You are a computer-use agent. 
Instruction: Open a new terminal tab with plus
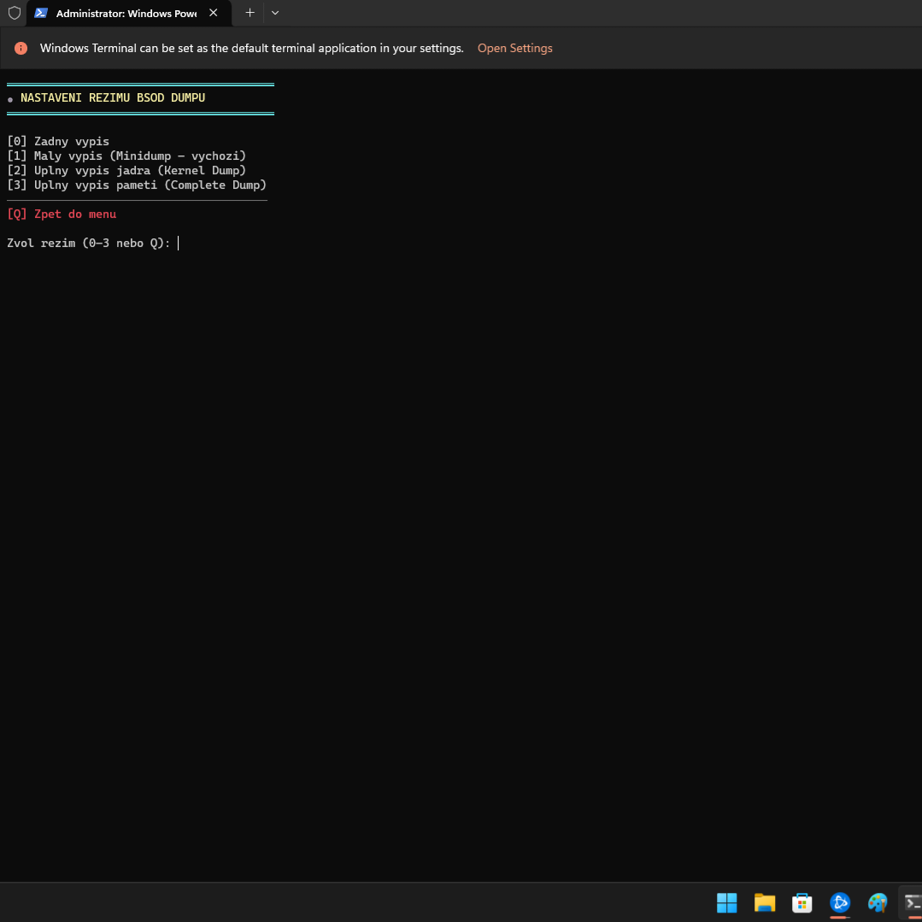[x=250, y=13]
